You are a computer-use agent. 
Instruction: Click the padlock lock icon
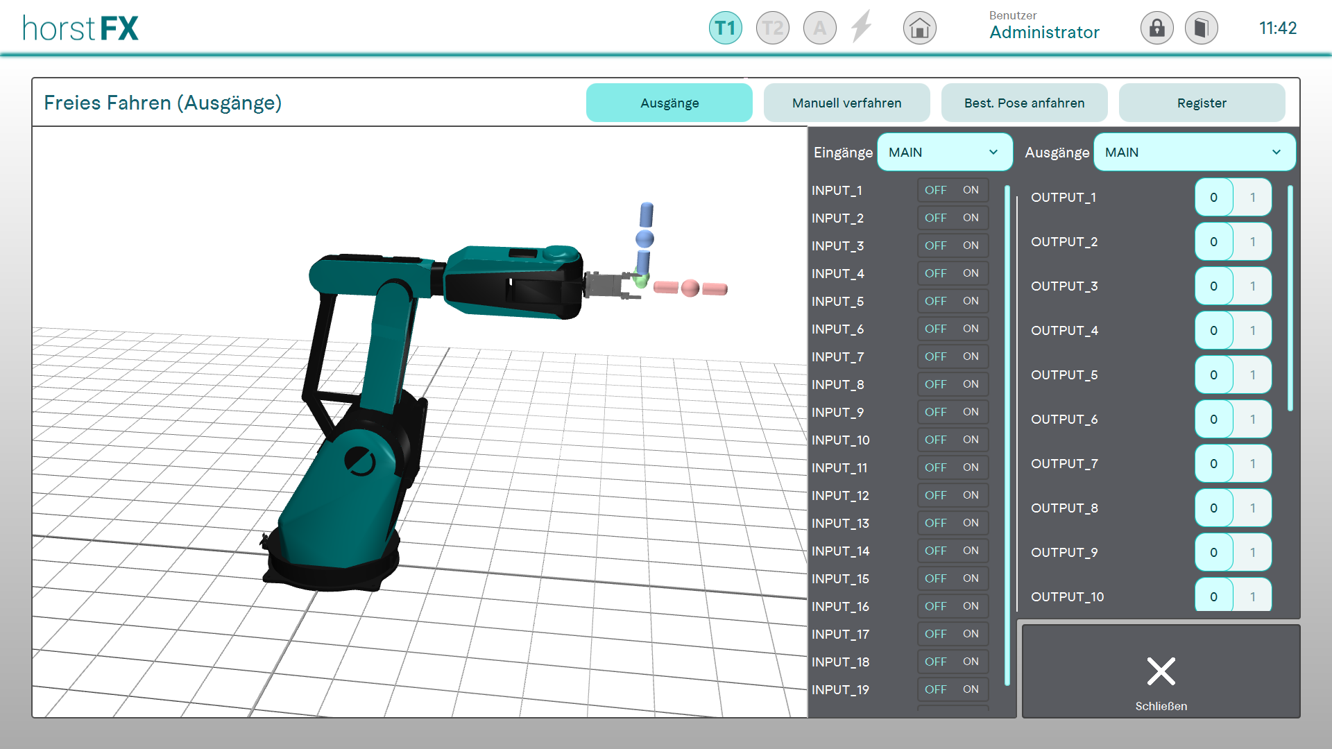[x=1156, y=28]
